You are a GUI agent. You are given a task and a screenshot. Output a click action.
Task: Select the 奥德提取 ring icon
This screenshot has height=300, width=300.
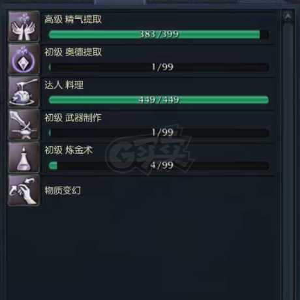[x=23, y=59]
